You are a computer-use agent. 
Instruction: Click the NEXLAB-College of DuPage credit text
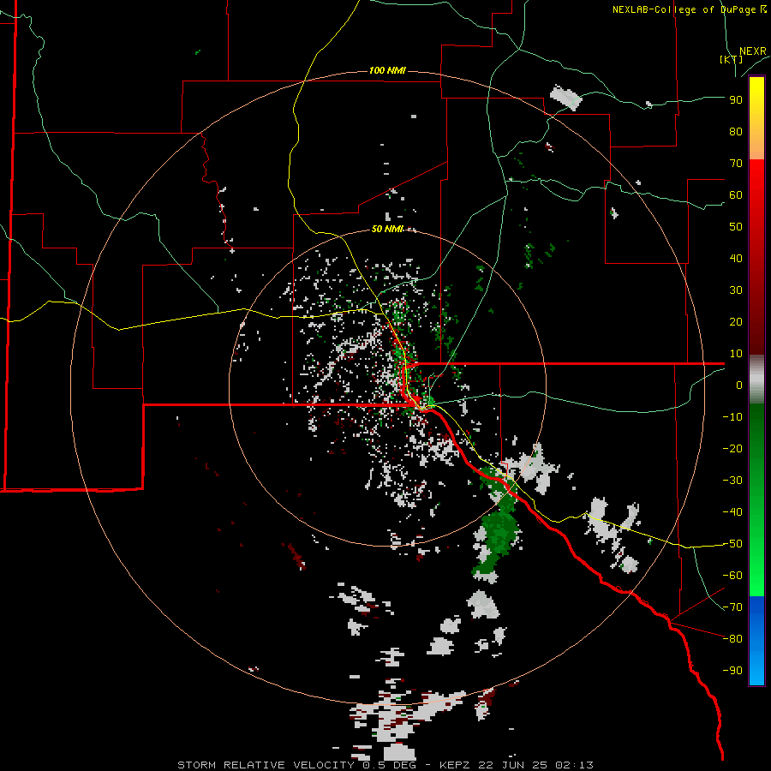[x=690, y=9]
